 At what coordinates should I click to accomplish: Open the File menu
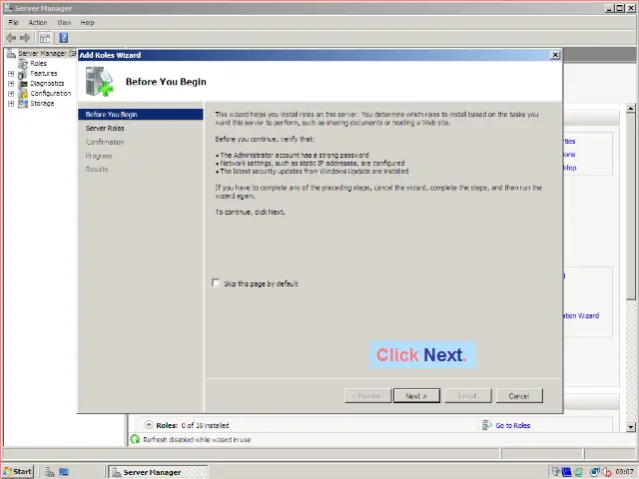[14, 22]
